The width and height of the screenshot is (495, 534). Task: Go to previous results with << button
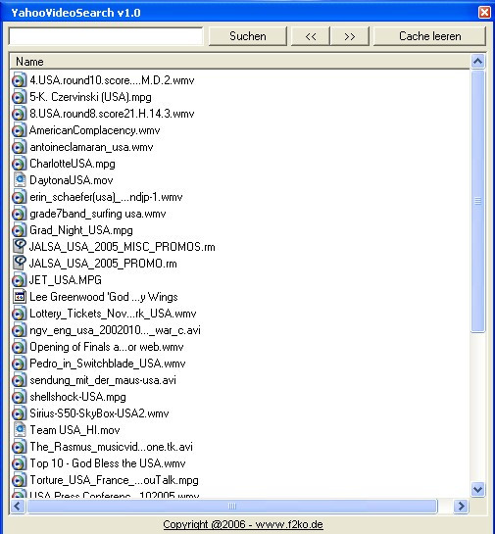(311, 36)
